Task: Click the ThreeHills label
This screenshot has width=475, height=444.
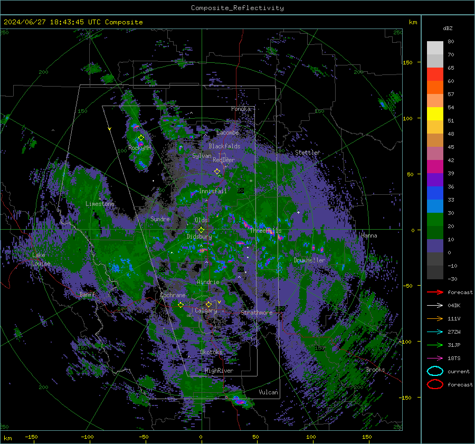Action: coord(265,231)
